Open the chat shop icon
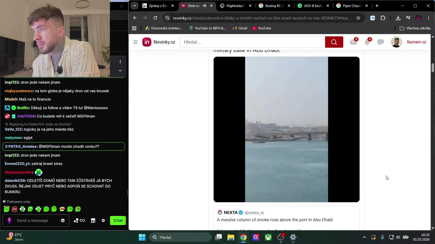The width and height of the screenshot is (435, 244). (93, 221)
